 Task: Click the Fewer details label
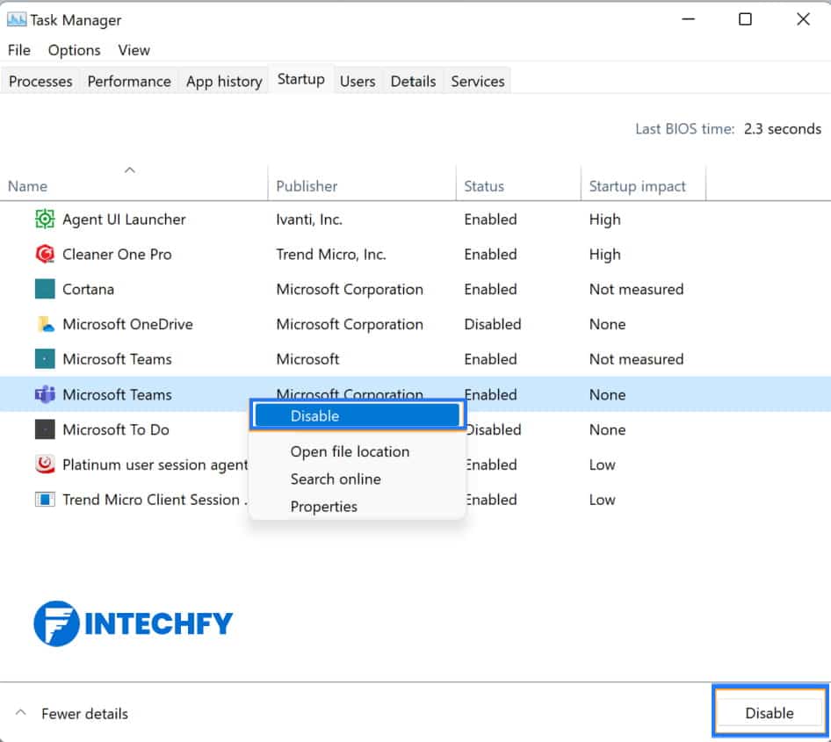pos(85,714)
